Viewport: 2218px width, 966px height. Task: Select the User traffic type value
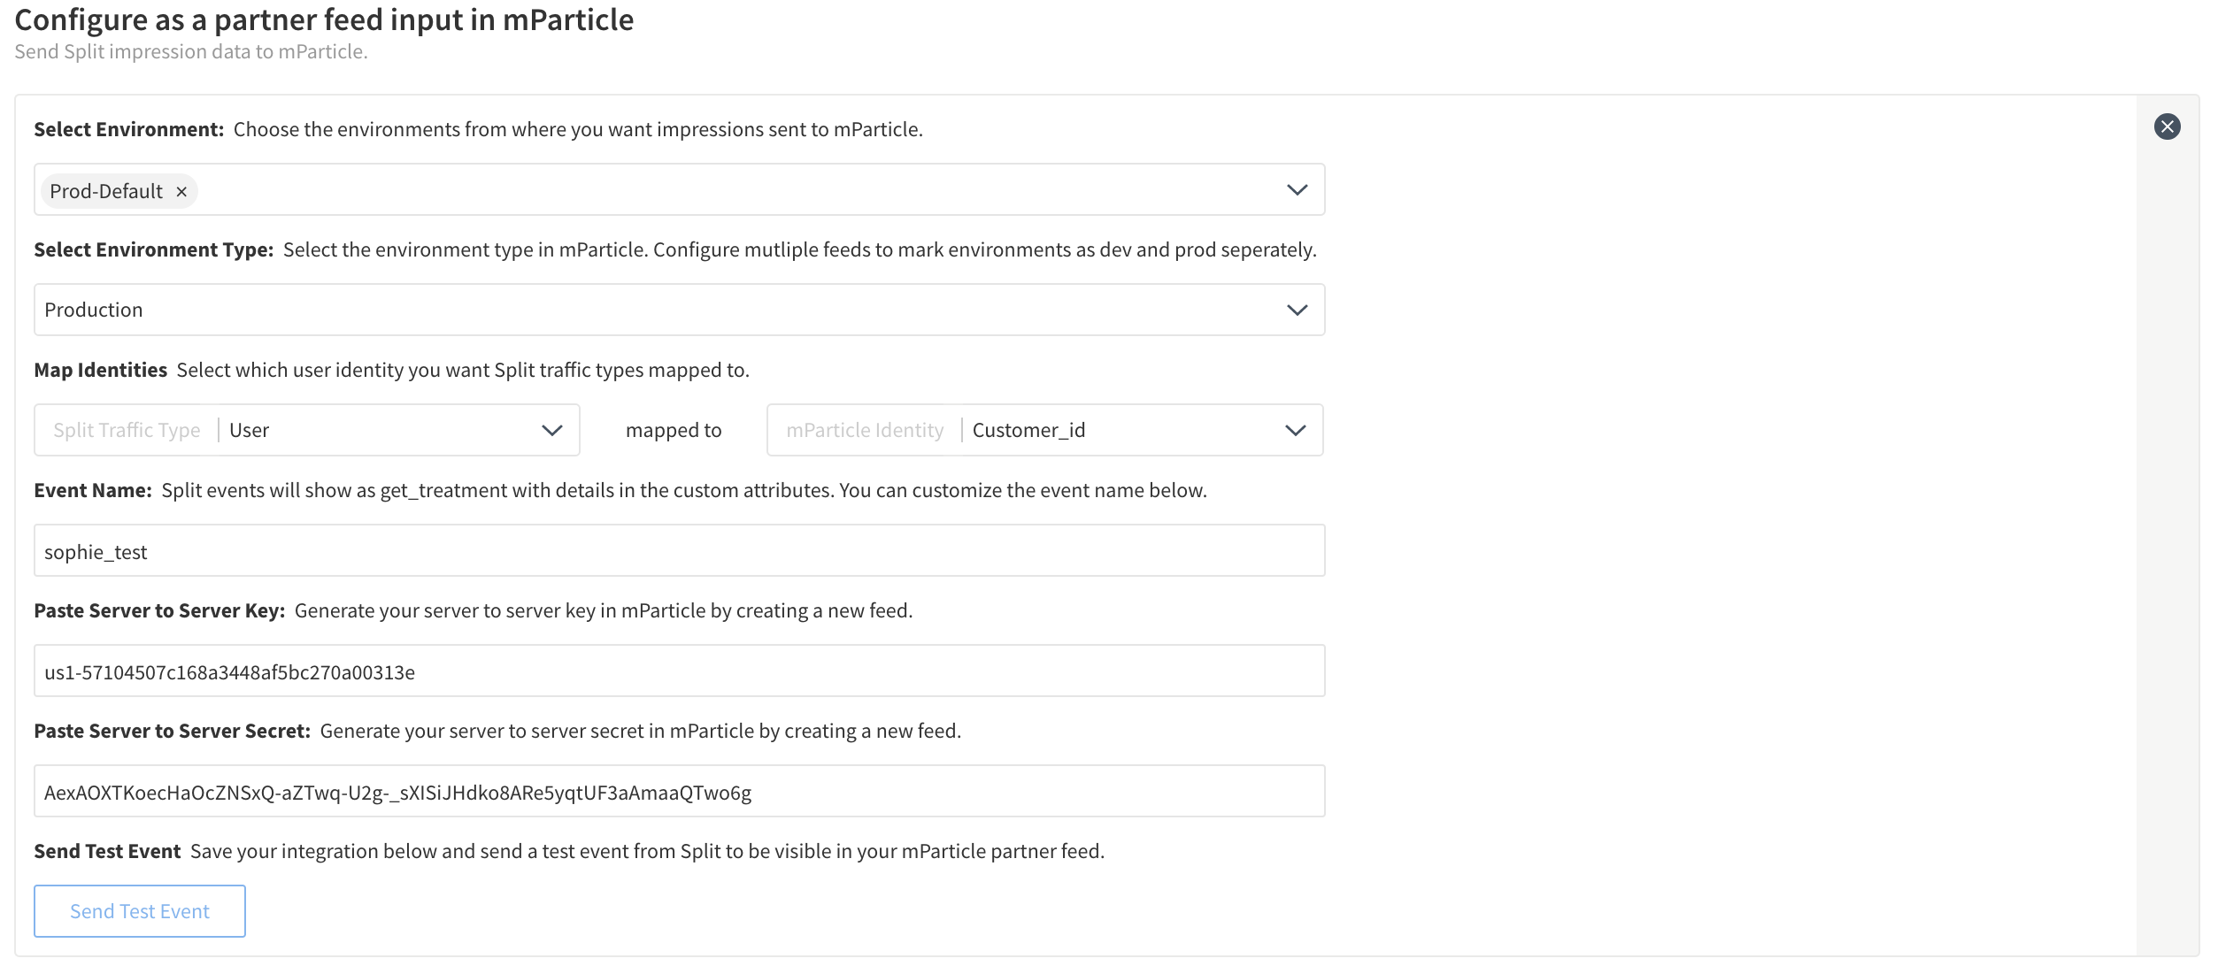(x=250, y=431)
